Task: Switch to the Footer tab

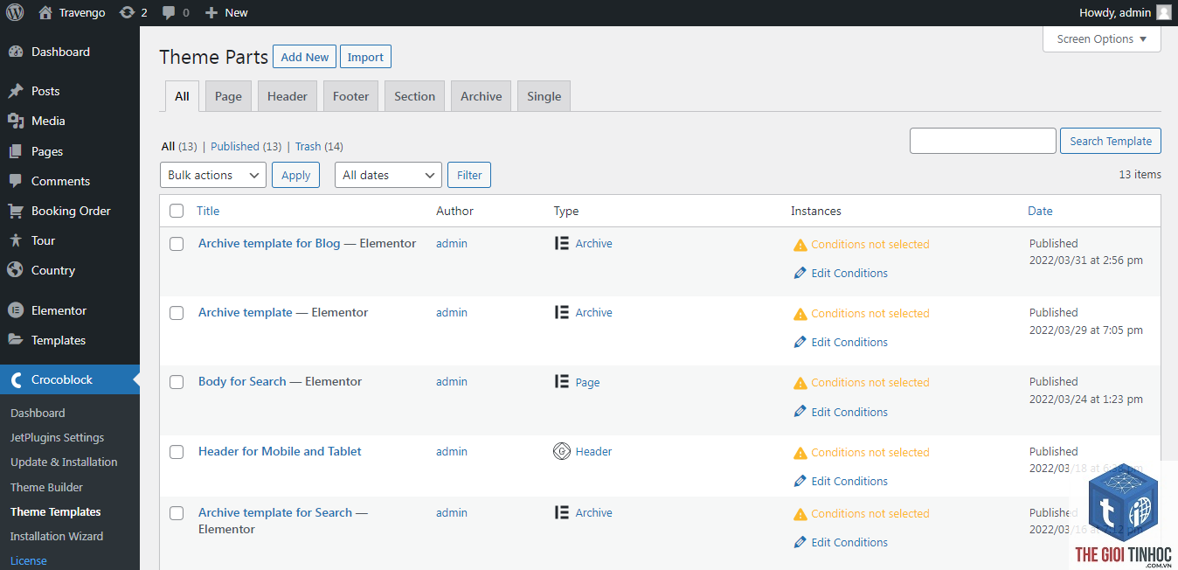Action: tap(350, 96)
